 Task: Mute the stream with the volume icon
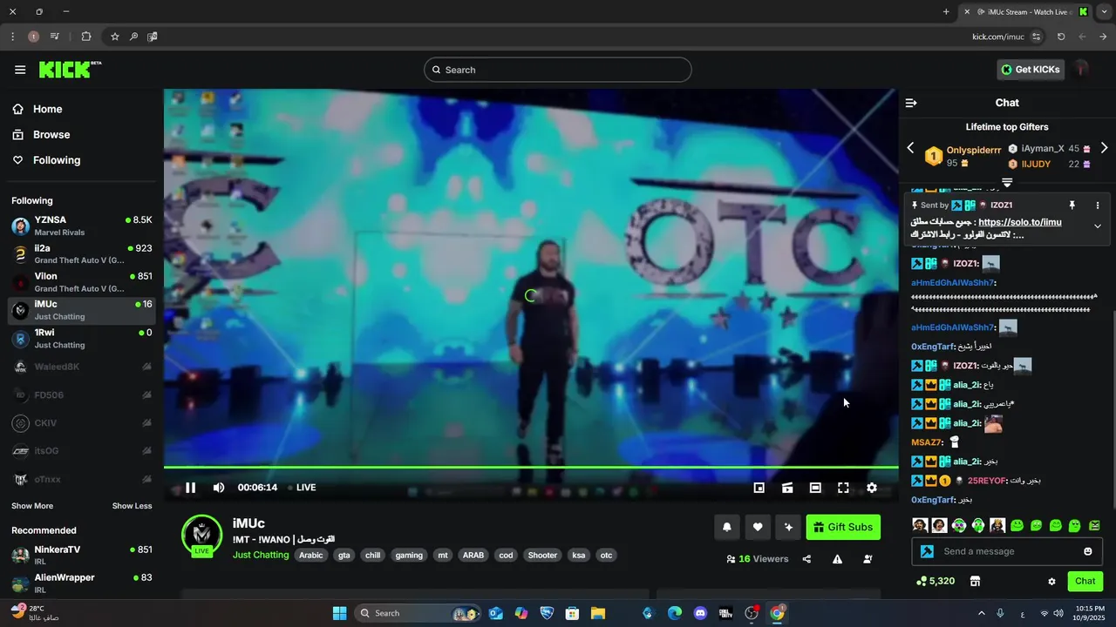click(x=219, y=488)
